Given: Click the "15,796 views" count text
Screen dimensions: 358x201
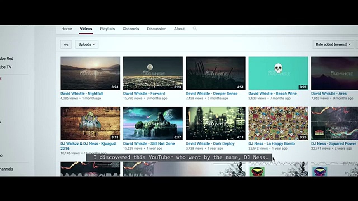Looking at the screenshot, I should tap(133, 98).
